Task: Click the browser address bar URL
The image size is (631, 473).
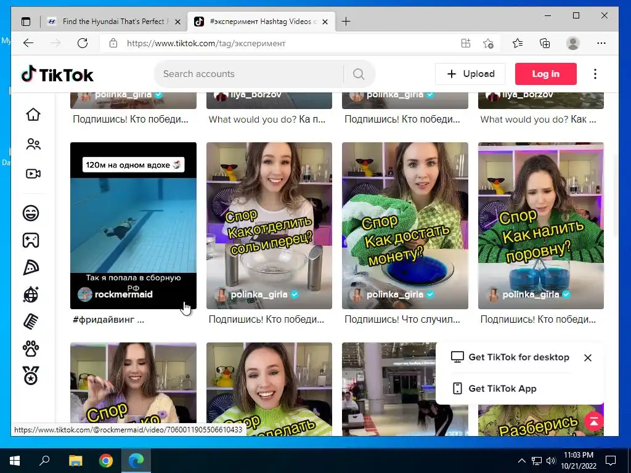Action: pos(206,43)
